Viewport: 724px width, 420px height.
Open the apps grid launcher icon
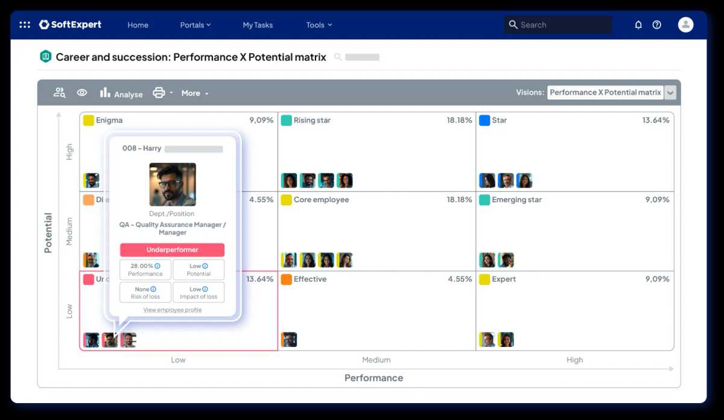coord(25,25)
